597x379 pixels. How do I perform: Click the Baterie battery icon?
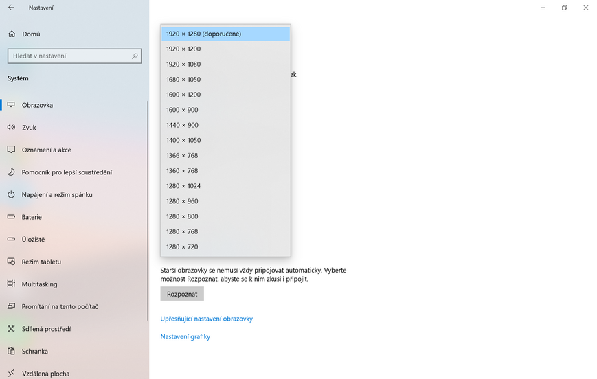click(x=11, y=217)
